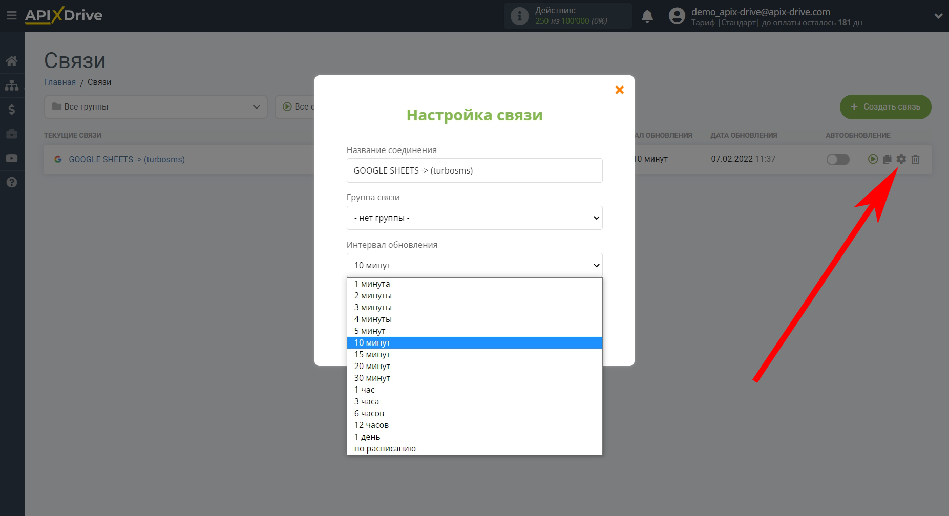949x516 pixels.
Task: Click the user avatar icon
Action: tap(677, 16)
